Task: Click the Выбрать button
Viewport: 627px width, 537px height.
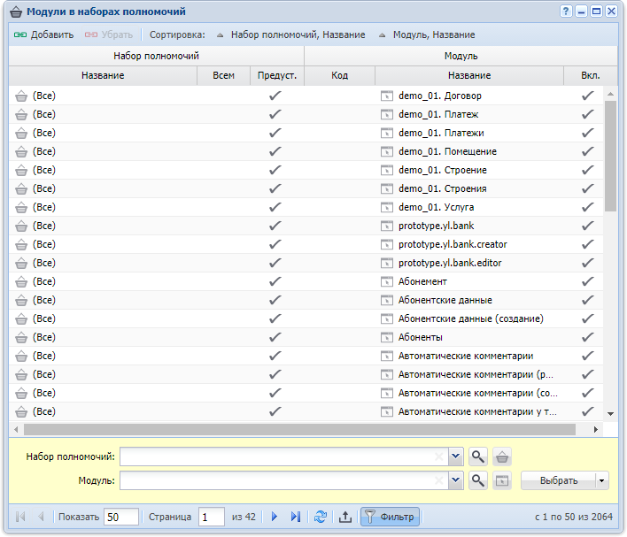Action: (x=559, y=480)
